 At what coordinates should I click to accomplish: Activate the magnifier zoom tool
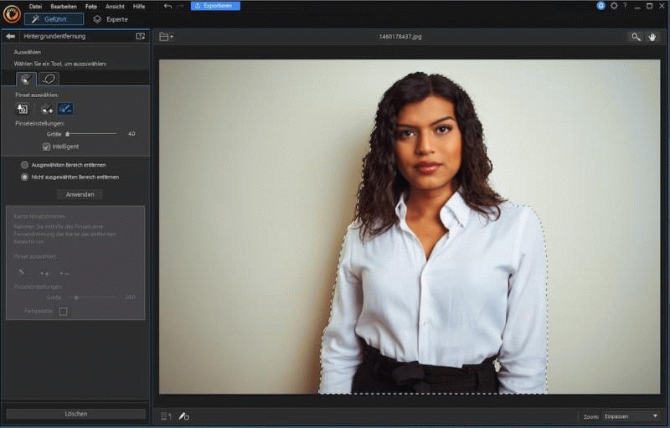[x=636, y=37]
